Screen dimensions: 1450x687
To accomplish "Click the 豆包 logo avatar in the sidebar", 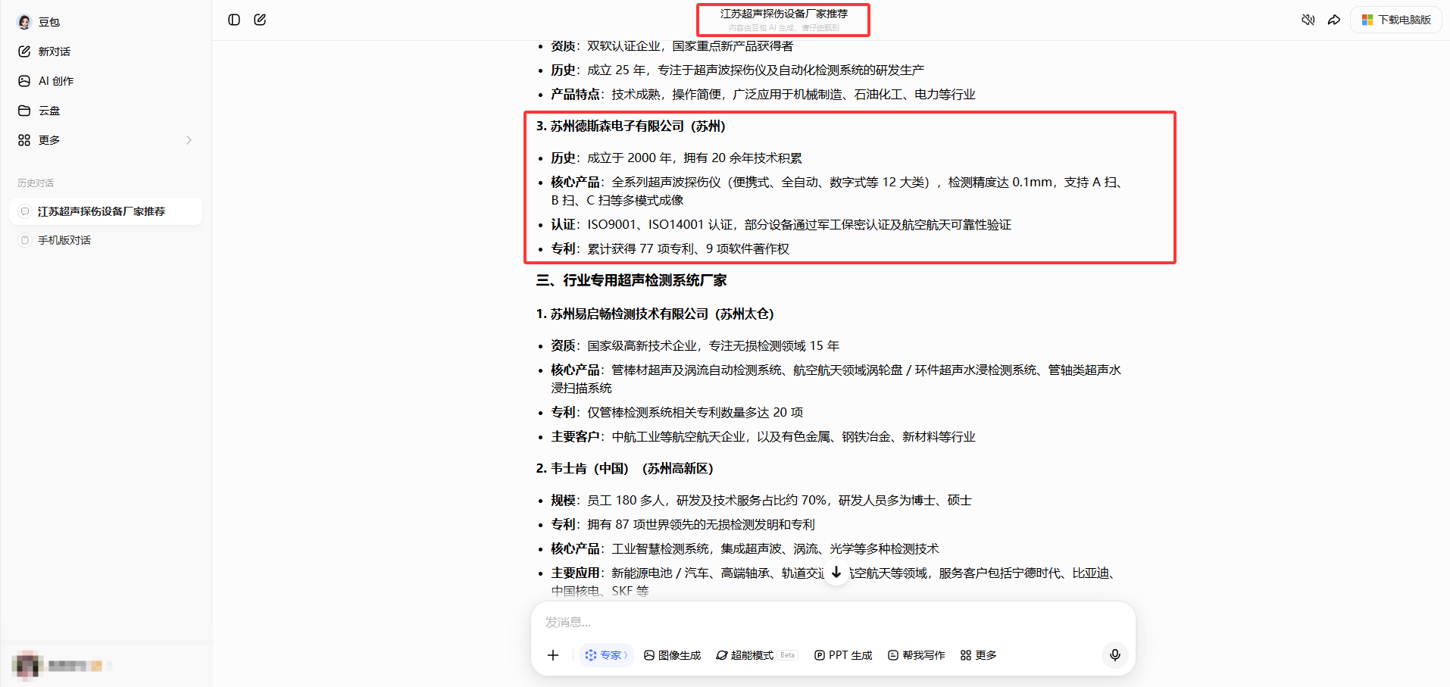I will pos(24,22).
